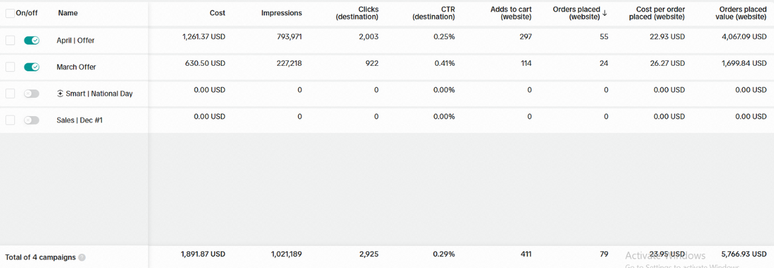Enable the Smart | National Day campaign toggle
This screenshot has width=774, height=268.
pos(31,93)
